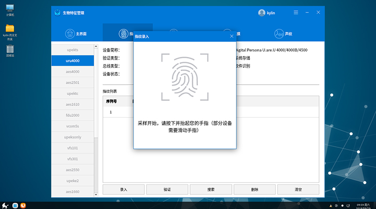The width and height of the screenshot is (376, 209).
Task: Click the kylin username text
Action: [271, 13]
